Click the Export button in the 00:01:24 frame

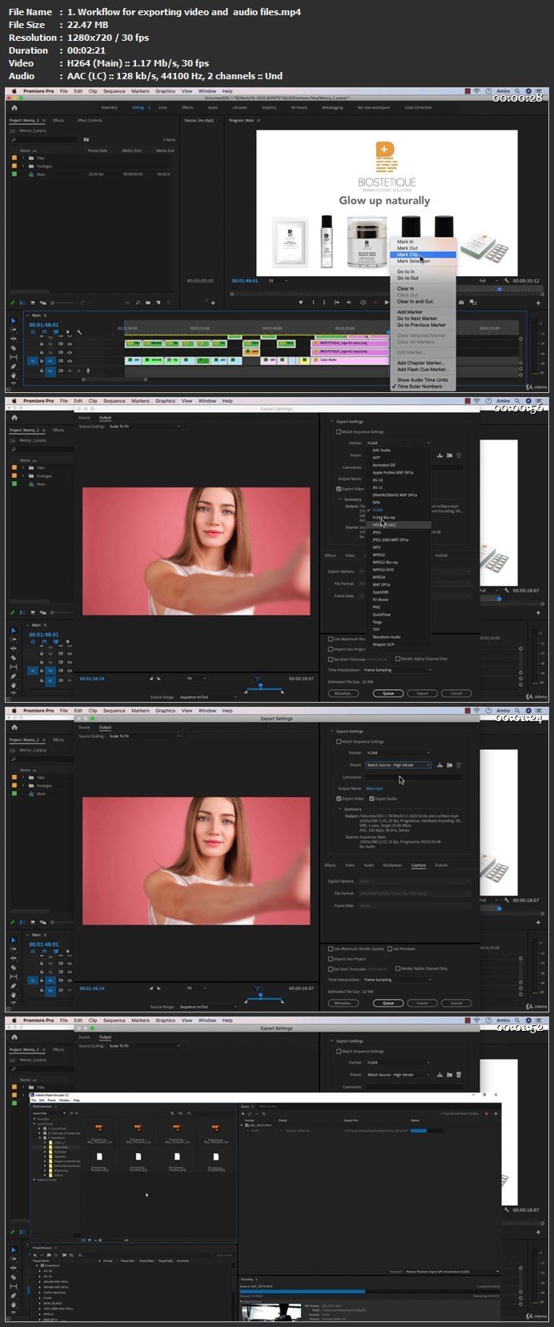point(423,1003)
